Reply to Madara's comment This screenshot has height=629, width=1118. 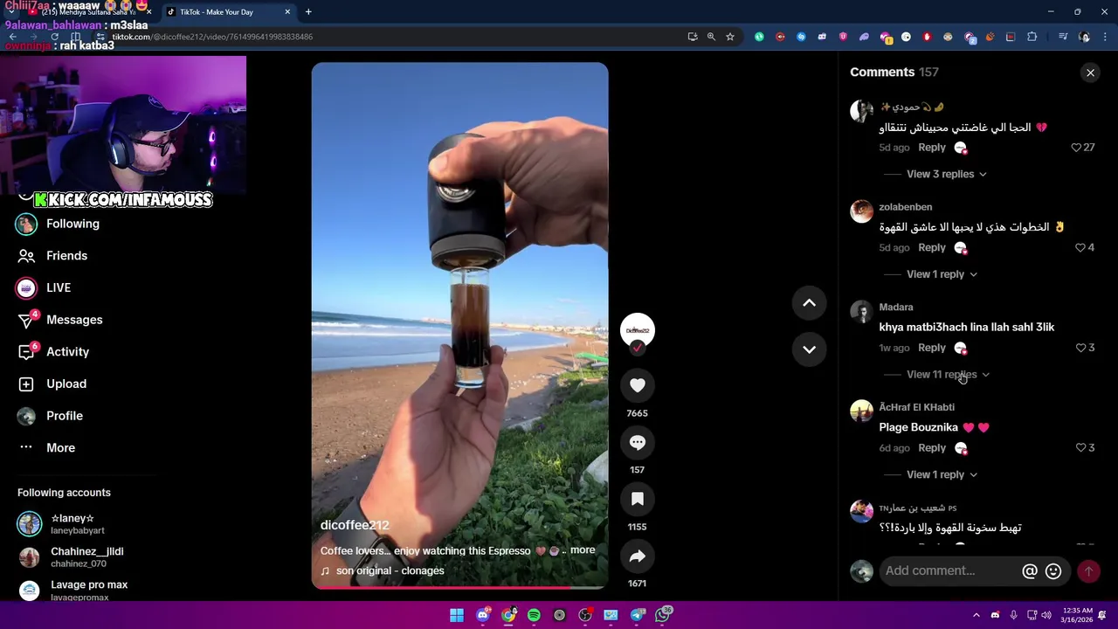point(932,348)
